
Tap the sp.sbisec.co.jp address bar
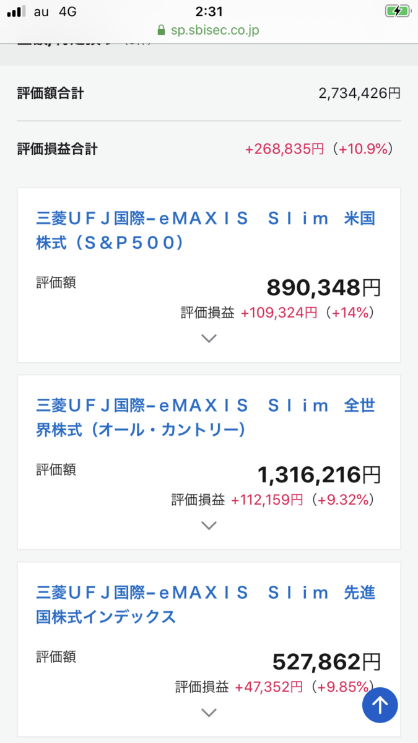tap(209, 30)
